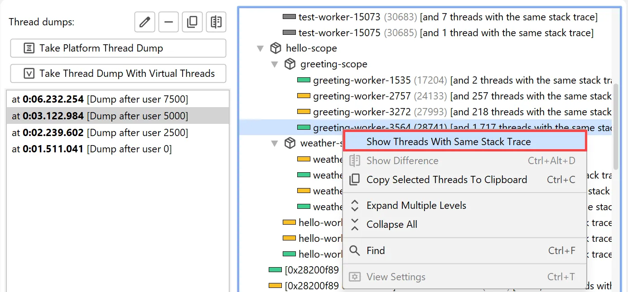Click the weather scope container icon

290,143
